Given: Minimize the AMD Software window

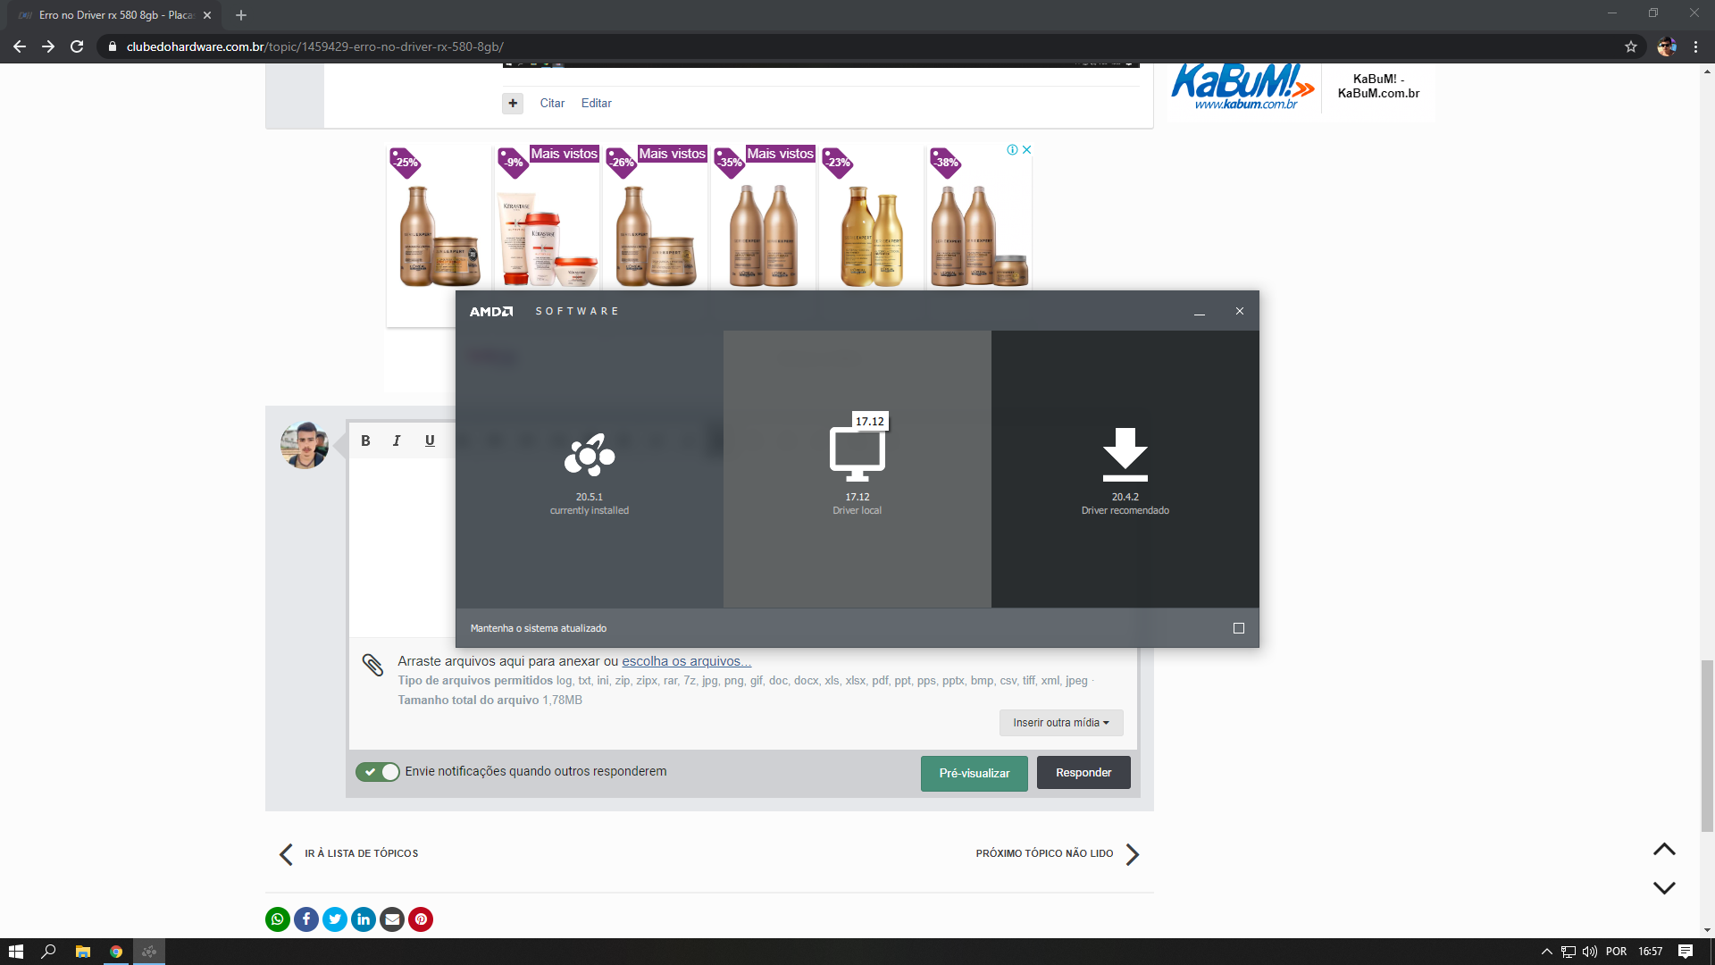Looking at the screenshot, I should [x=1200, y=311].
